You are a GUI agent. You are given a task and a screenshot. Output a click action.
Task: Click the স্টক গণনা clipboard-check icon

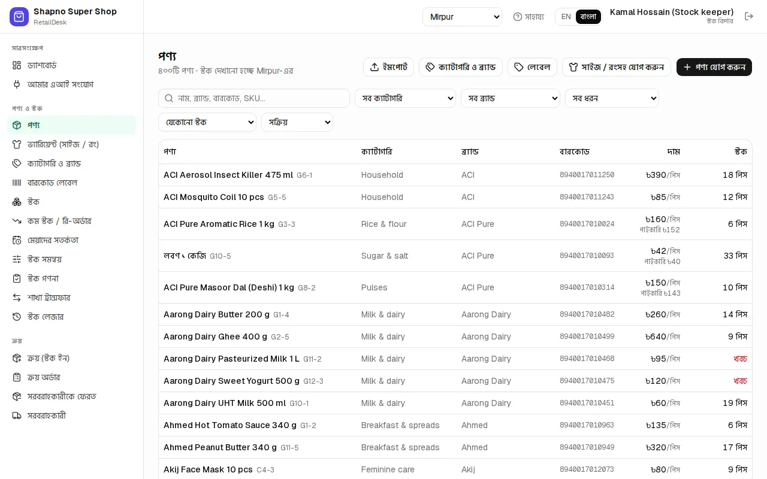click(x=17, y=278)
